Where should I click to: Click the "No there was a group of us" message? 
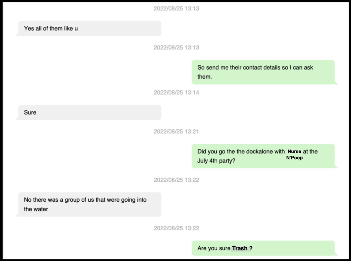tap(89, 204)
